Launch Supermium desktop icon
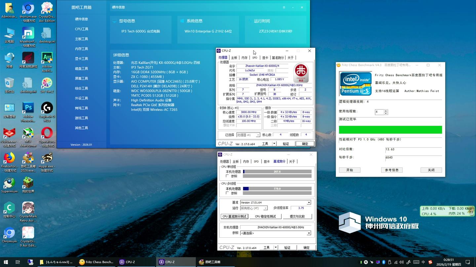The width and height of the screenshot is (476, 267). [9, 185]
